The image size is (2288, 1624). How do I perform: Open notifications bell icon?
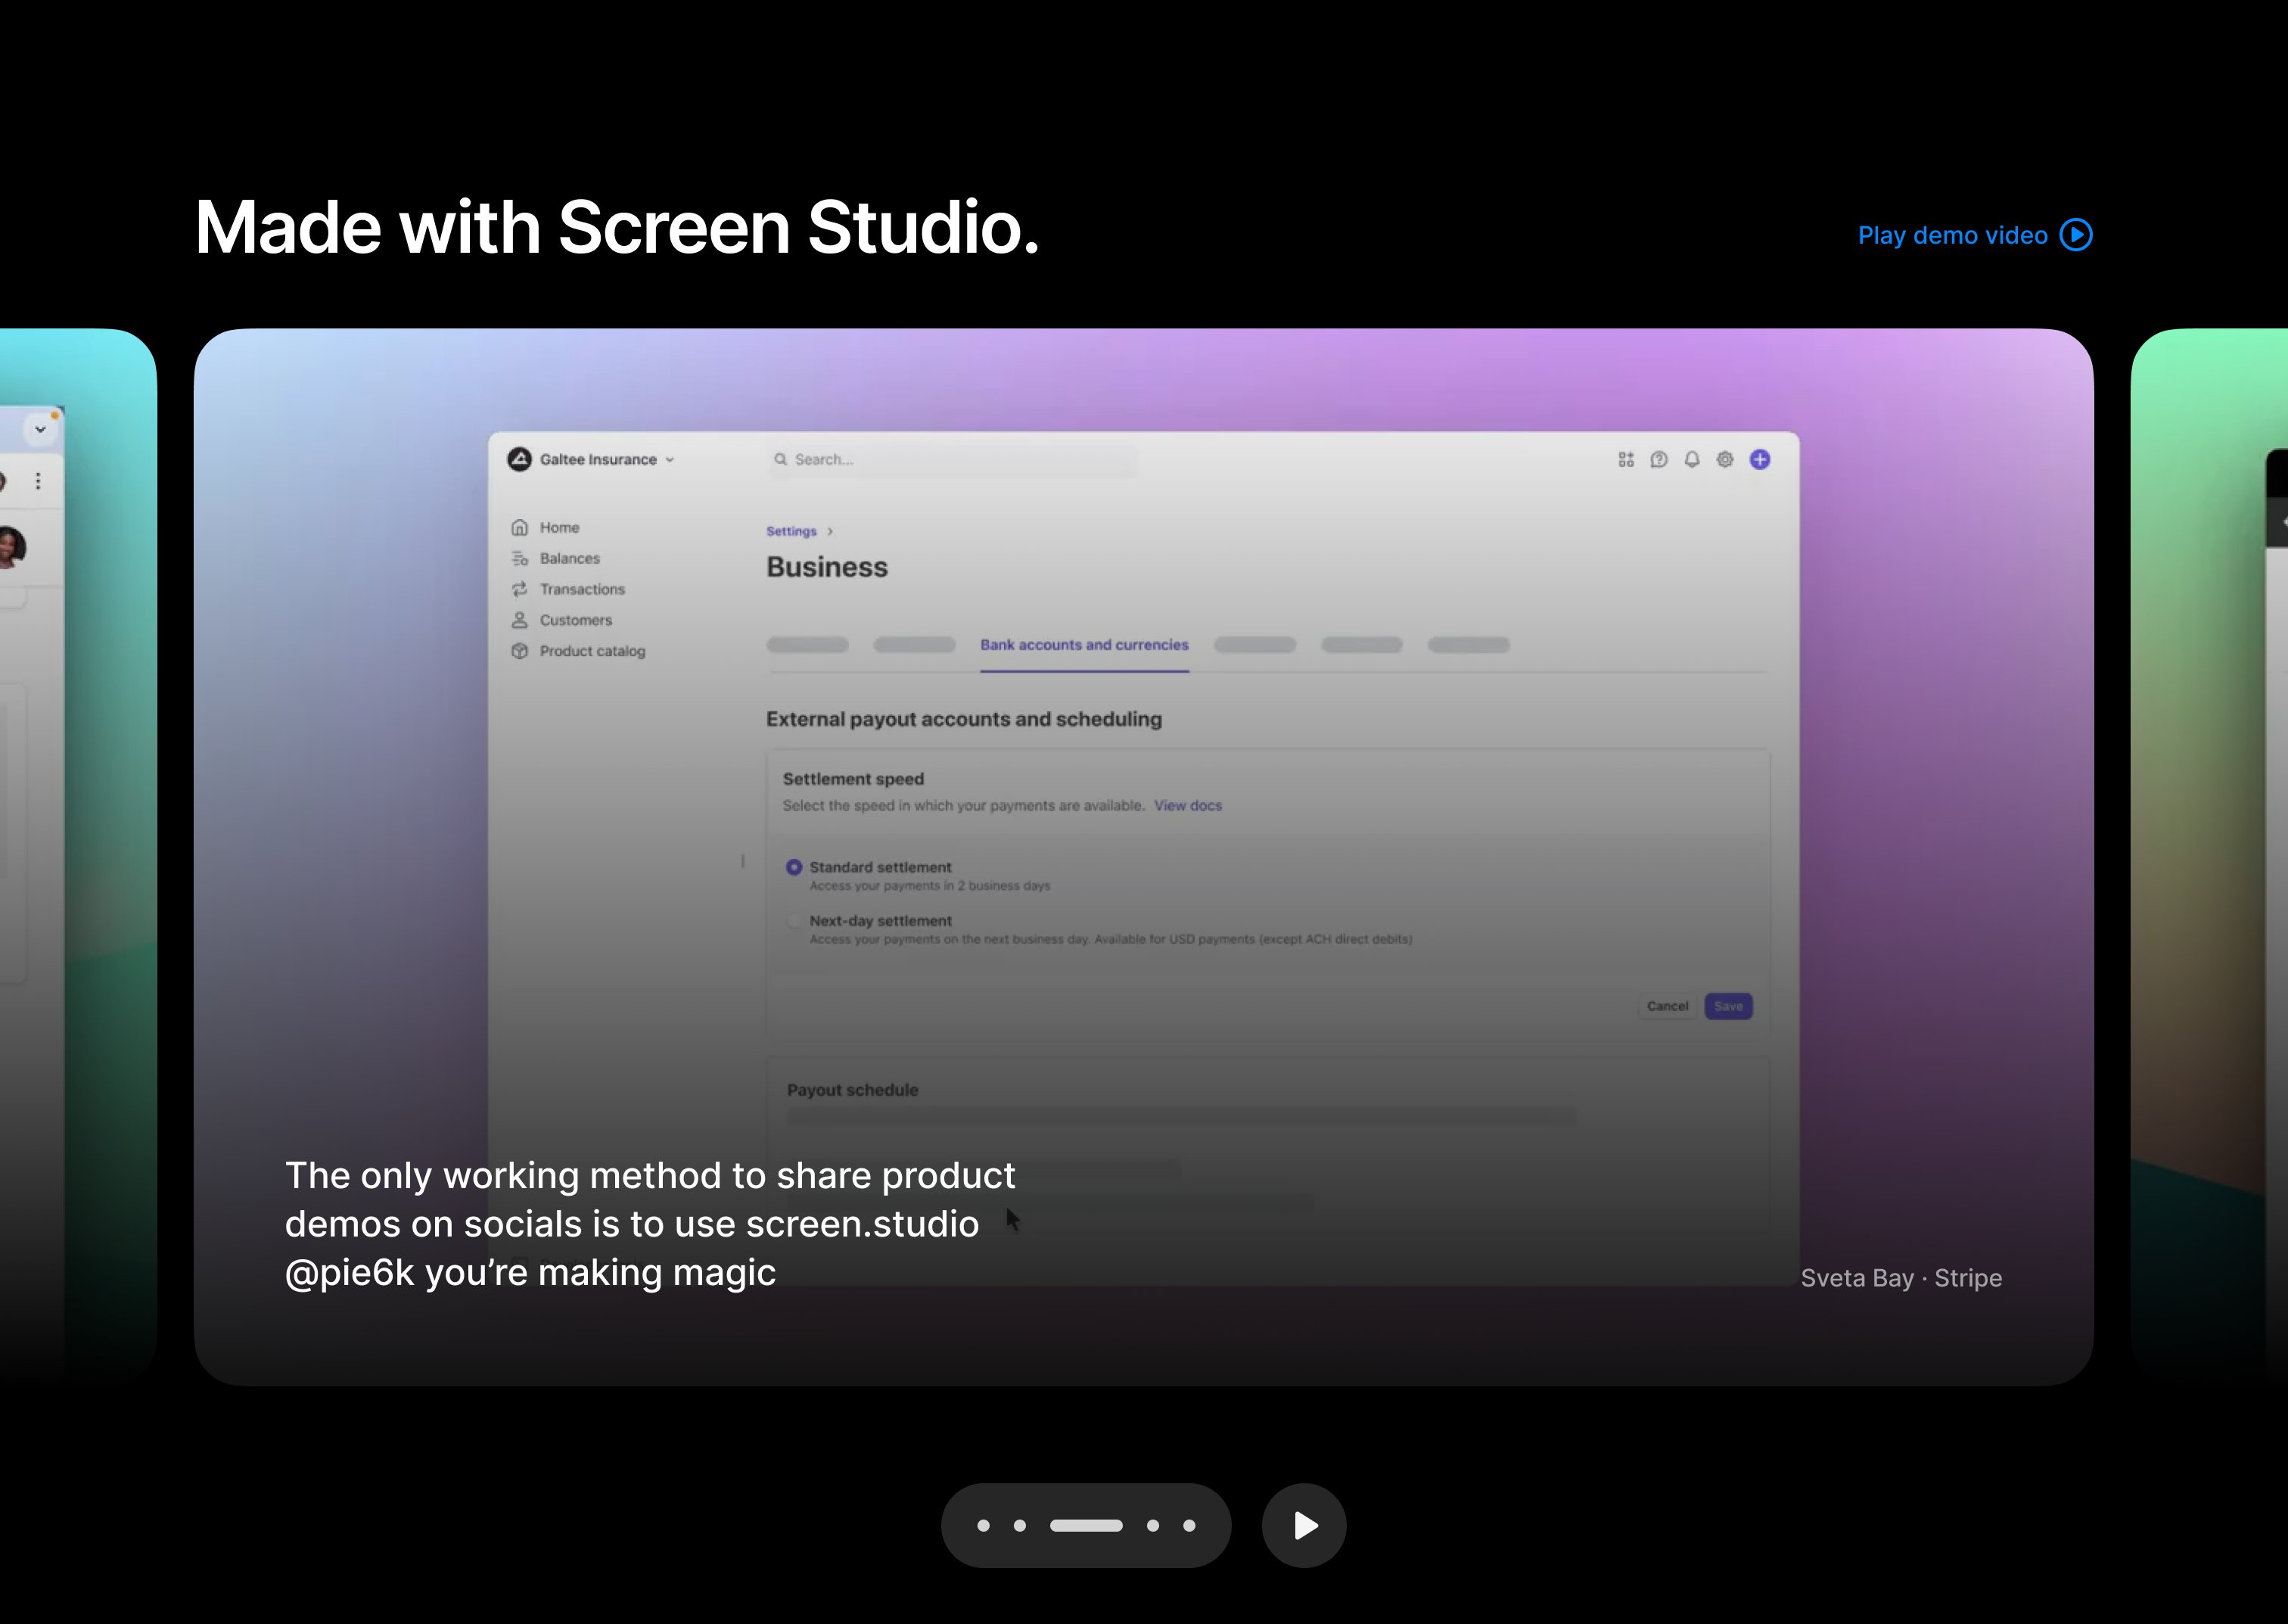pyautogui.click(x=1691, y=459)
